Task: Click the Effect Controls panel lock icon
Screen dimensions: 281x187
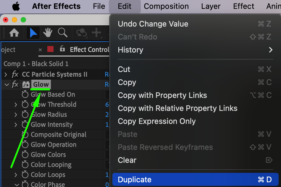Action: coord(62,49)
